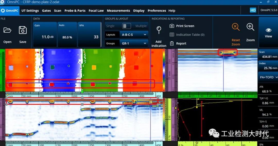Click the A% 68.9 % reading
Image resolution: width=278 pixels, height=146 pixels.
[x=268, y=89]
